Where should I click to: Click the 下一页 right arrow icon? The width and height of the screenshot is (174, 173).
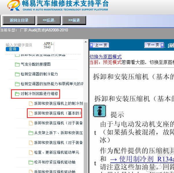(162, 45)
